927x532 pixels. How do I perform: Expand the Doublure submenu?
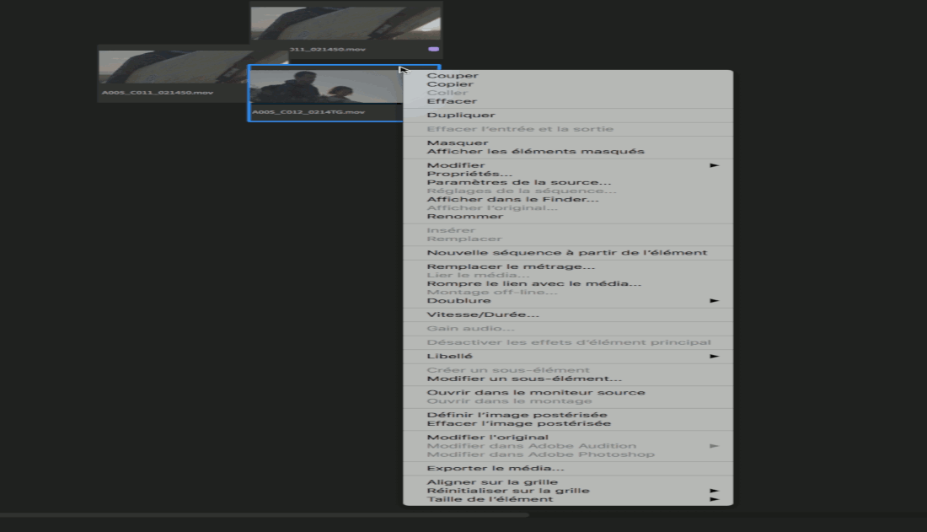567,301
